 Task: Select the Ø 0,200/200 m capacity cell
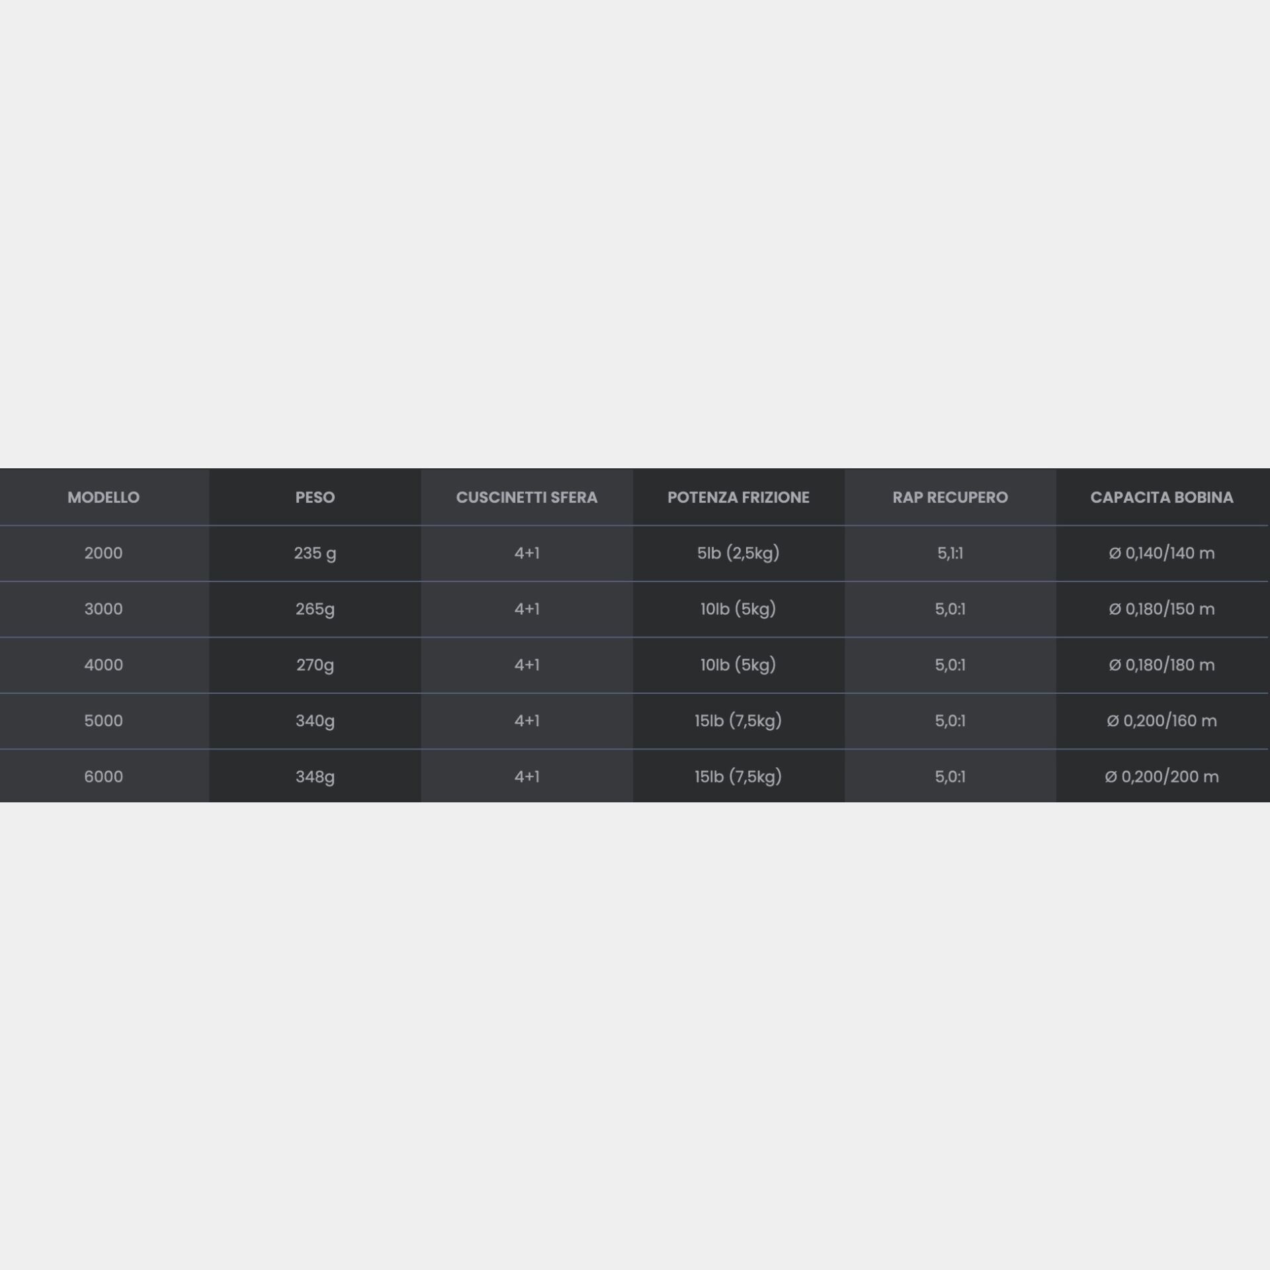pyautogui.click(x=1162, y=777)
